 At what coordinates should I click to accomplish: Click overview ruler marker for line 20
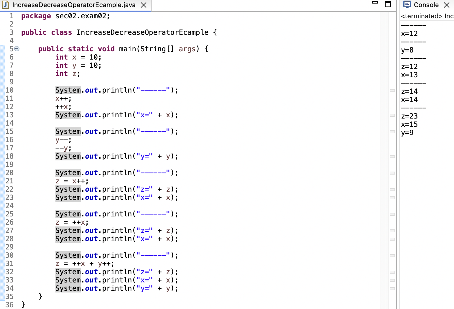click(392, 173)
